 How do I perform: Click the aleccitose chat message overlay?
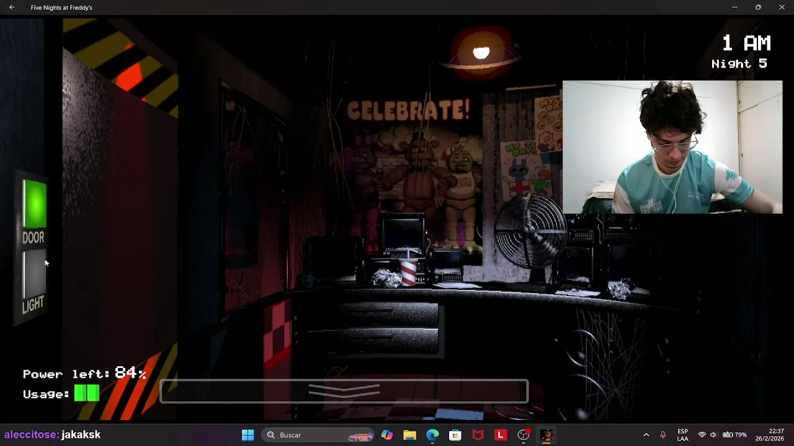(x=52, y=435)
